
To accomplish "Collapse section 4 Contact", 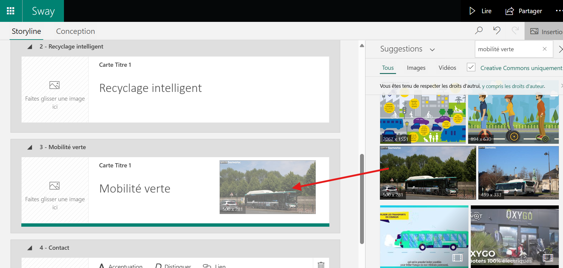I will coord(30,248).
